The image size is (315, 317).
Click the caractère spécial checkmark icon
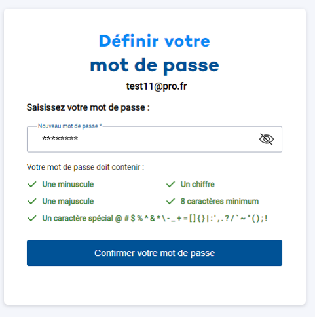(32, 218)
